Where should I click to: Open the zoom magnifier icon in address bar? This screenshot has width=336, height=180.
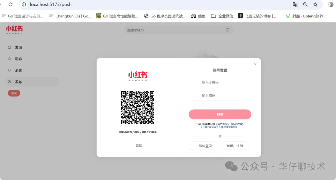(x=305, y=4)
